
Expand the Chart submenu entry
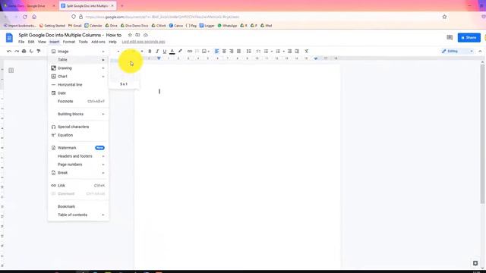[78, 77]
